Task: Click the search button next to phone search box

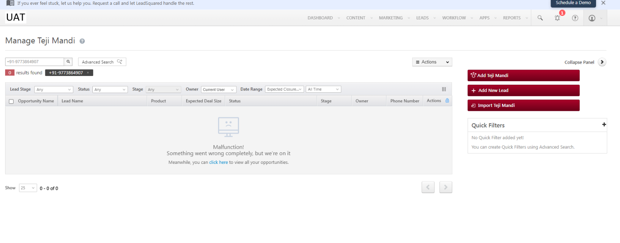Action: pos(68,62)
